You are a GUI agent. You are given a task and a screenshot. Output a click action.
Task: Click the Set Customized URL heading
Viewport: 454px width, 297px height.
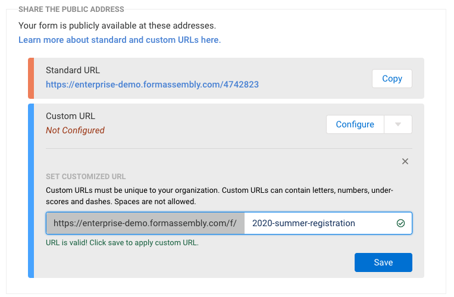tap(86, 177)
